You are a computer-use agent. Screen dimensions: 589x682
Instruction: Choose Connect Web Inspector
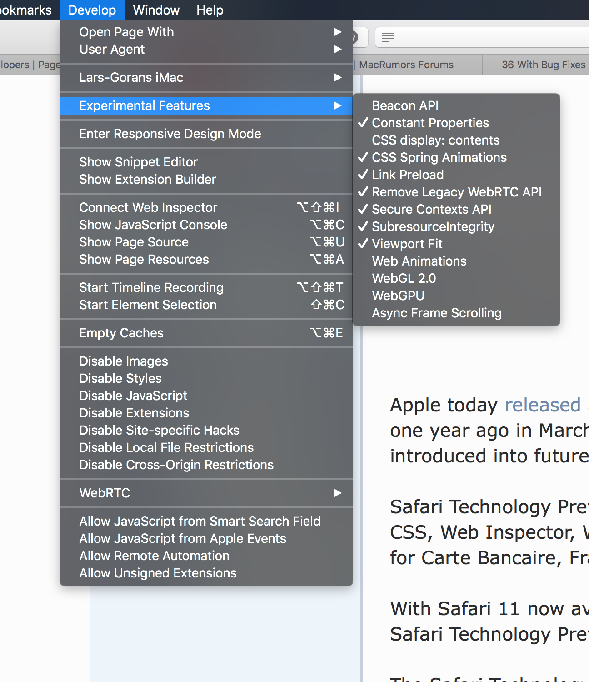206,207
